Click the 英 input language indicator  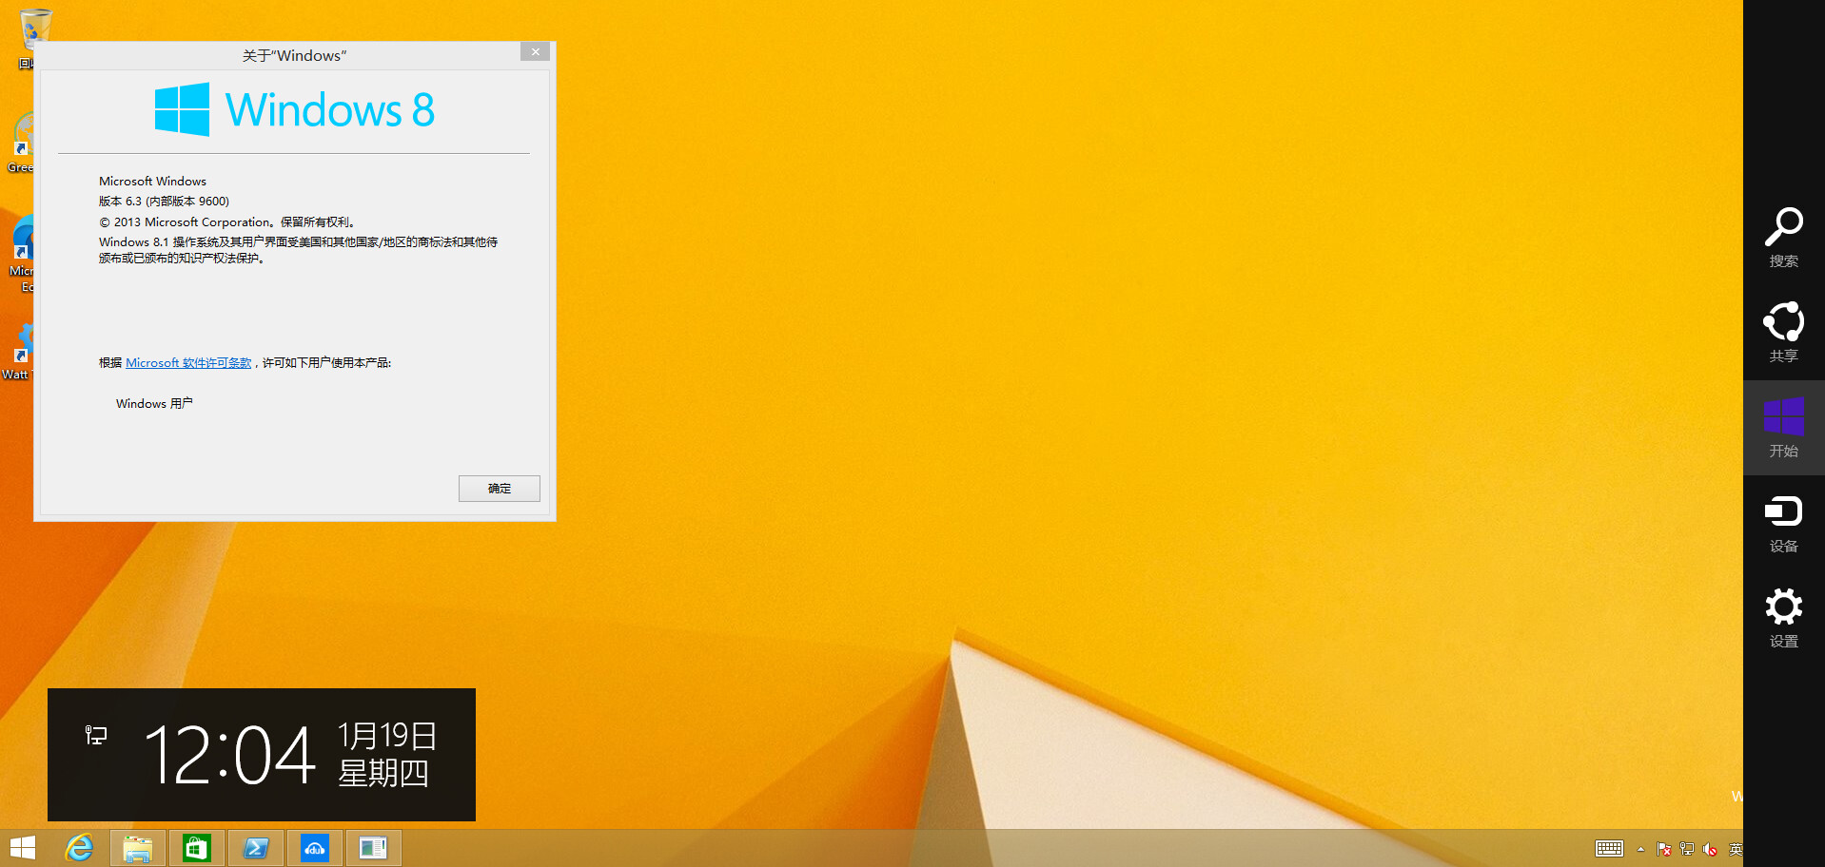[x=1735, y=849]
